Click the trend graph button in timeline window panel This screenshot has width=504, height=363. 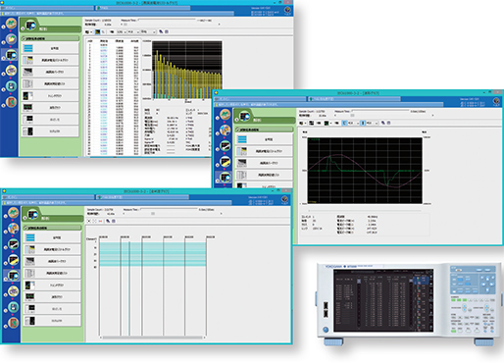coord(52,285)
